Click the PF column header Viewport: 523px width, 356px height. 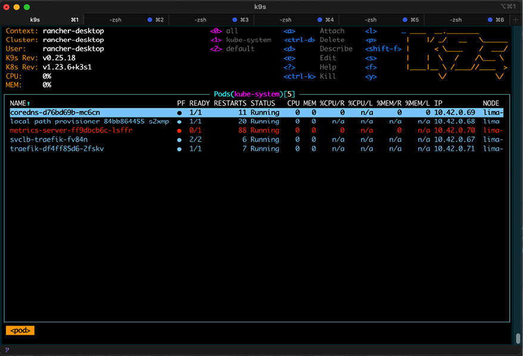(x=180, y=104)
